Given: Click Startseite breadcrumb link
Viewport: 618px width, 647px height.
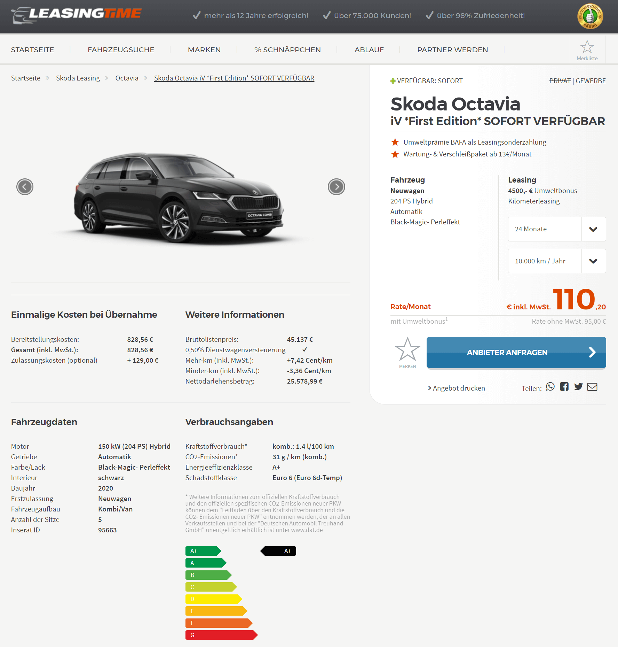Looking at the screenshot, I should click(26, 78).
